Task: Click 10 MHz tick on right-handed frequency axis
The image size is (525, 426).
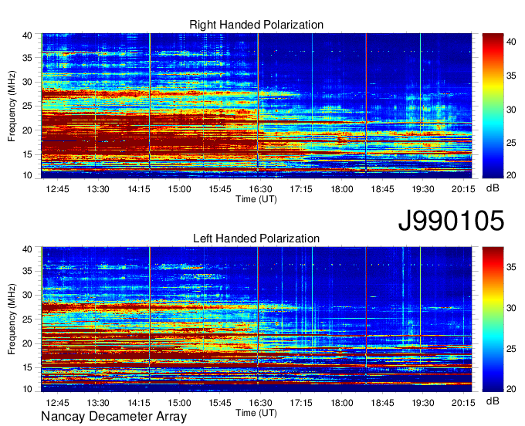Action: click(x=27, y=175)
